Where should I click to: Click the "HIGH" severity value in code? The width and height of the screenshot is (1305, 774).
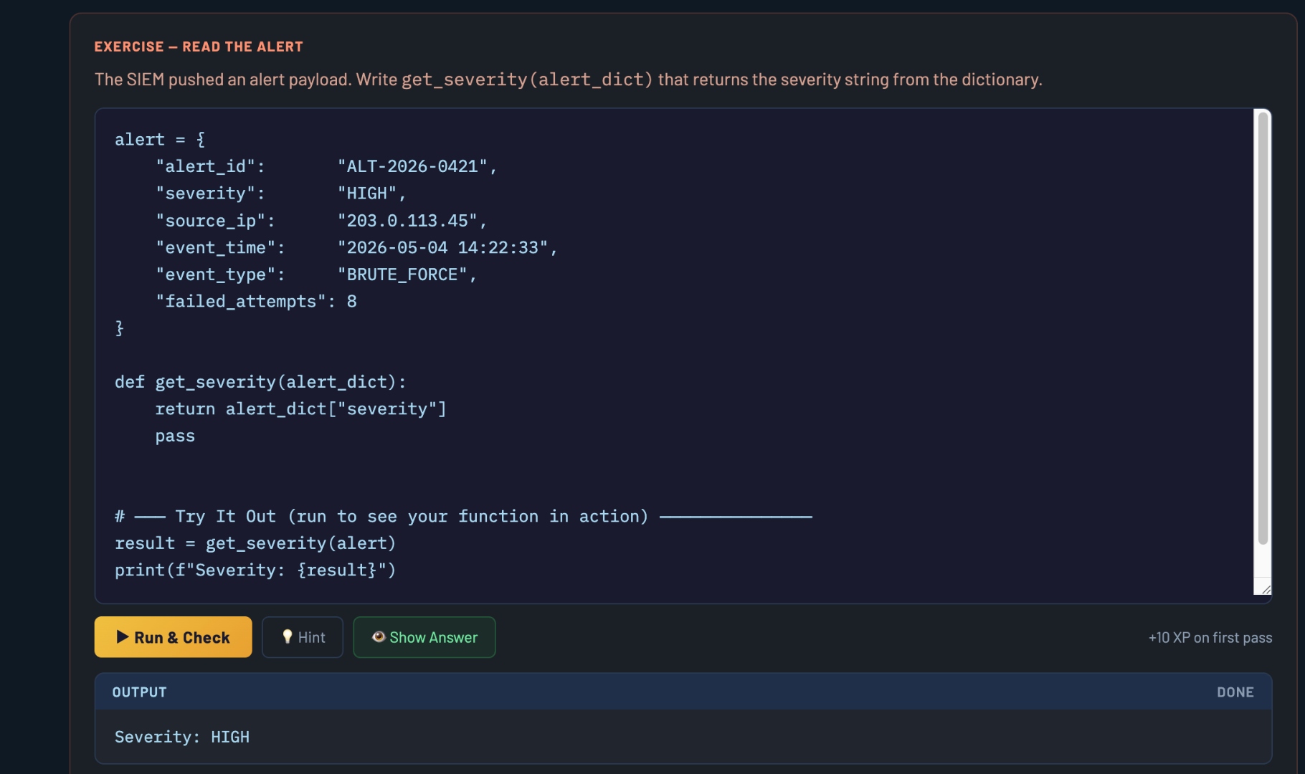click(367, 193)
